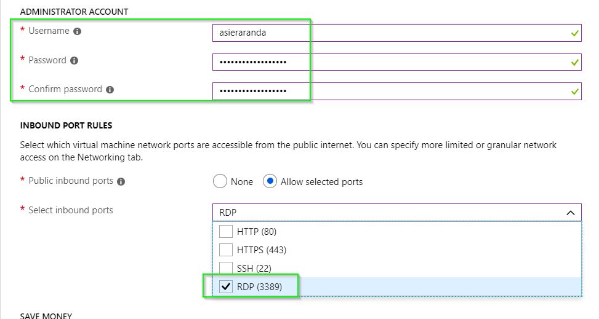This screenshot has width=599, height=319.
Task: Enable the HTTP (80) port checkbox
Action: [226, 231]
